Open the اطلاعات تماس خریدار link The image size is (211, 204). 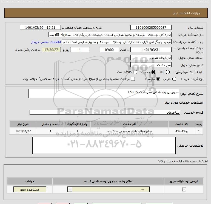(46, 42)
